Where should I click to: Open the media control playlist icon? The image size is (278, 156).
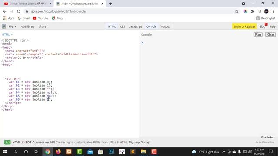click(x=259, y=11)
